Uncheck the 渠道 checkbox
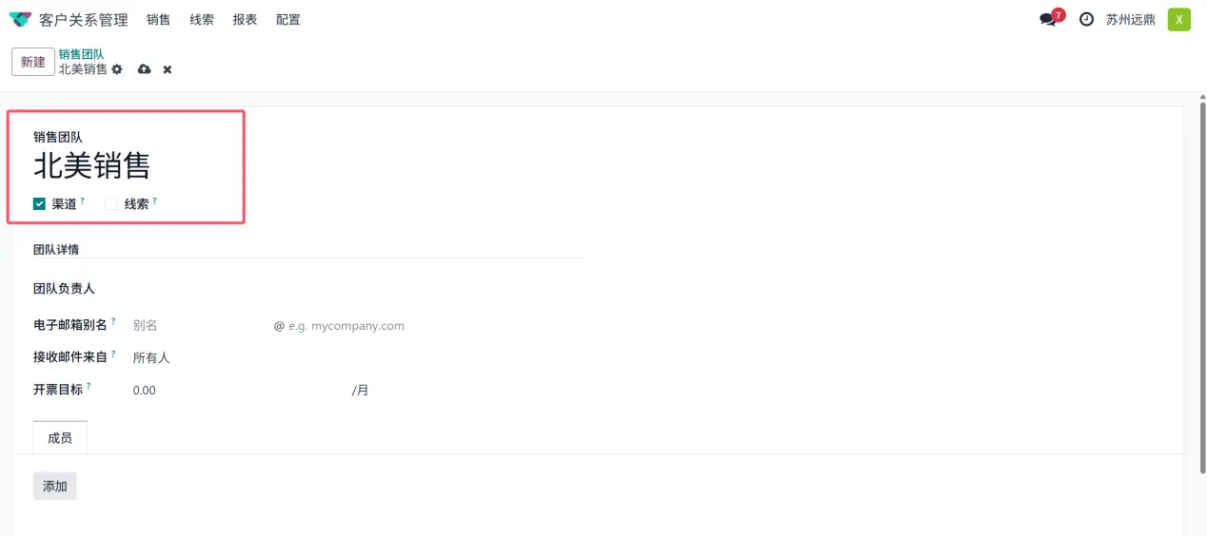 point(39,203)
